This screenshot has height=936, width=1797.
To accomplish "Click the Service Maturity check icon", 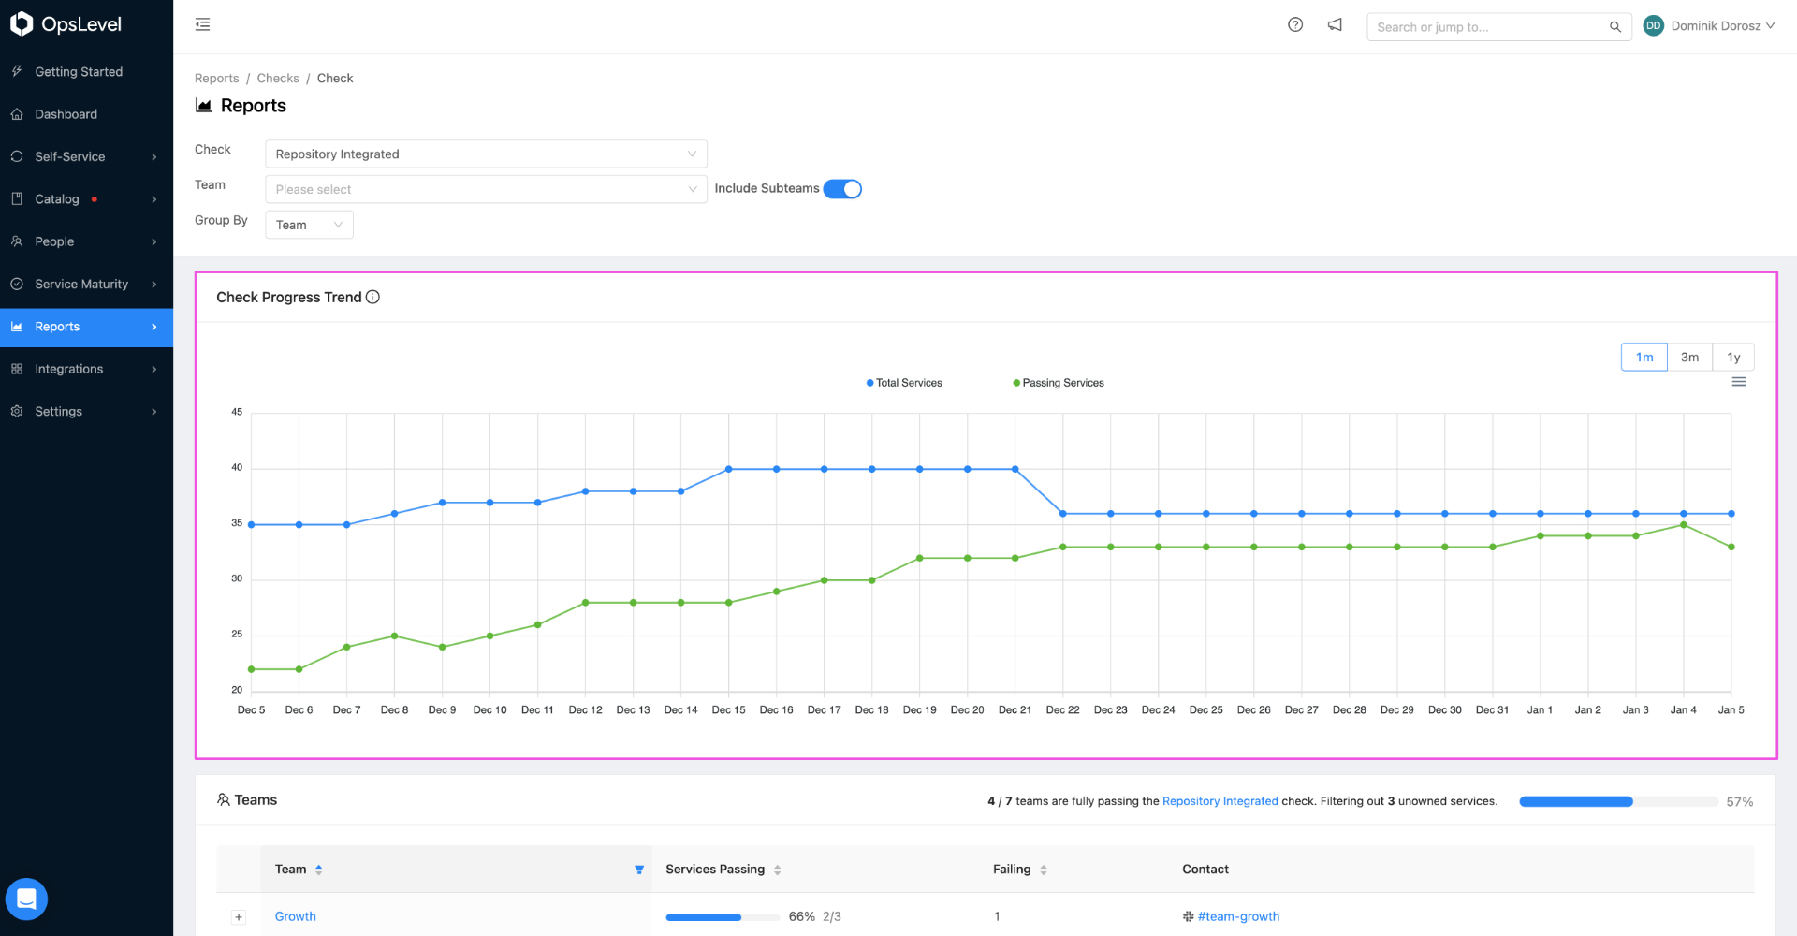I will (x=17, y=284).
